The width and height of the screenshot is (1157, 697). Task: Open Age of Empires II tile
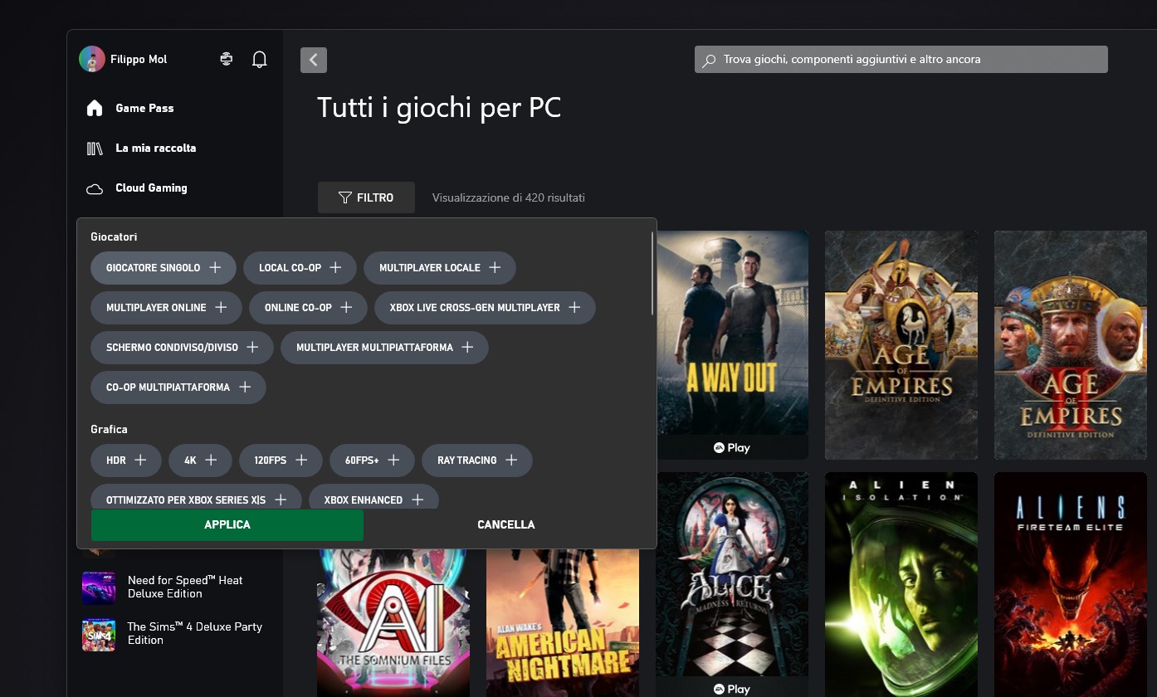pos(1071,345)
